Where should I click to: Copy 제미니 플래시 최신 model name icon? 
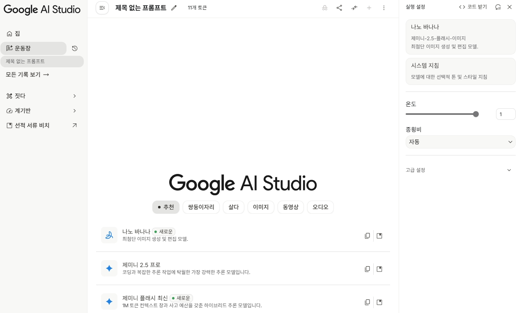(367, 302)
